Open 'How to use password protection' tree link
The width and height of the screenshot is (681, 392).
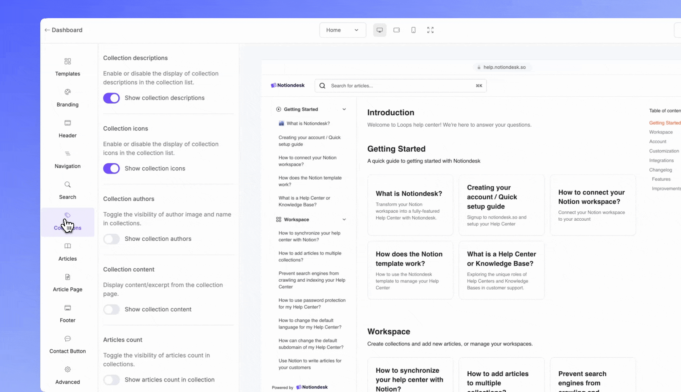tap(312, 303)
